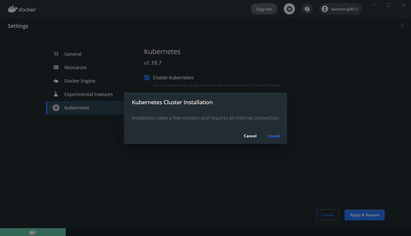Click Apply & Restart
The image size is (411, 236).
(364, 215)
